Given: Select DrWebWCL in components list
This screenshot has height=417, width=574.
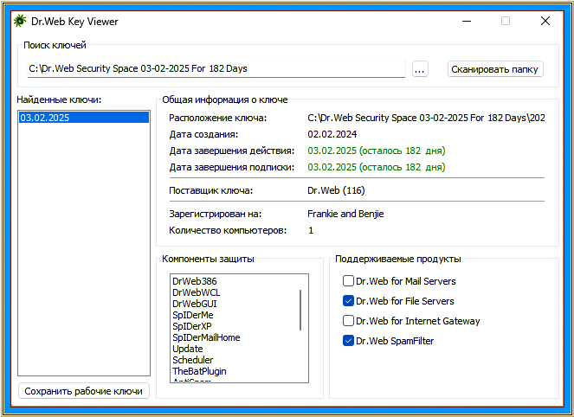Looking at the screenshot, I should (x=197, y=292).
